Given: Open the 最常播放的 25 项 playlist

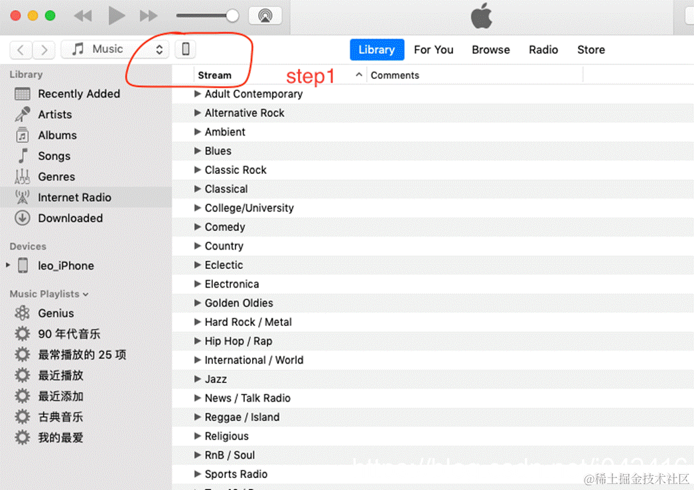Looking at the screenshot, I should coord(86,355).
